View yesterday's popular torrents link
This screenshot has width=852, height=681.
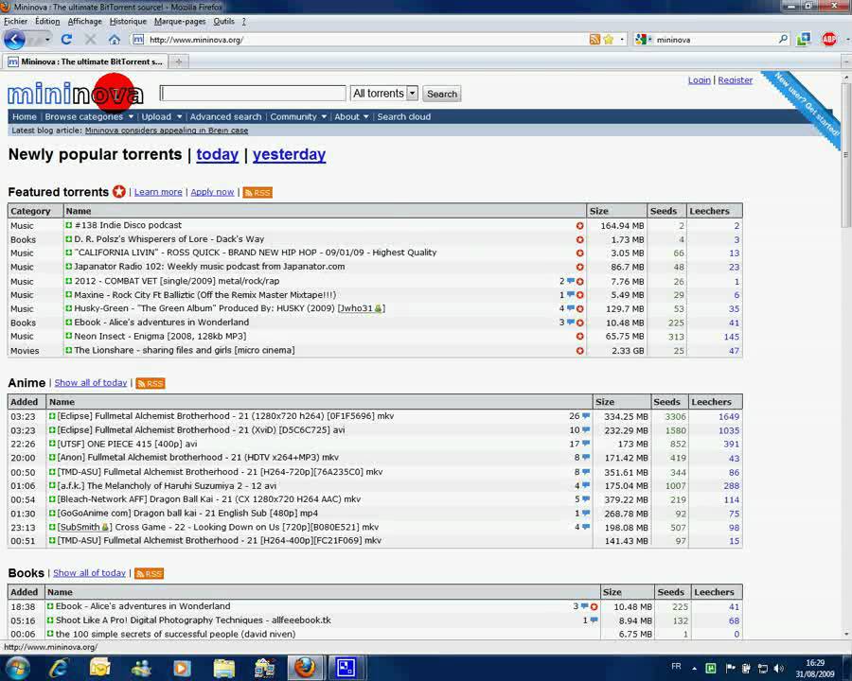[289, 154]
